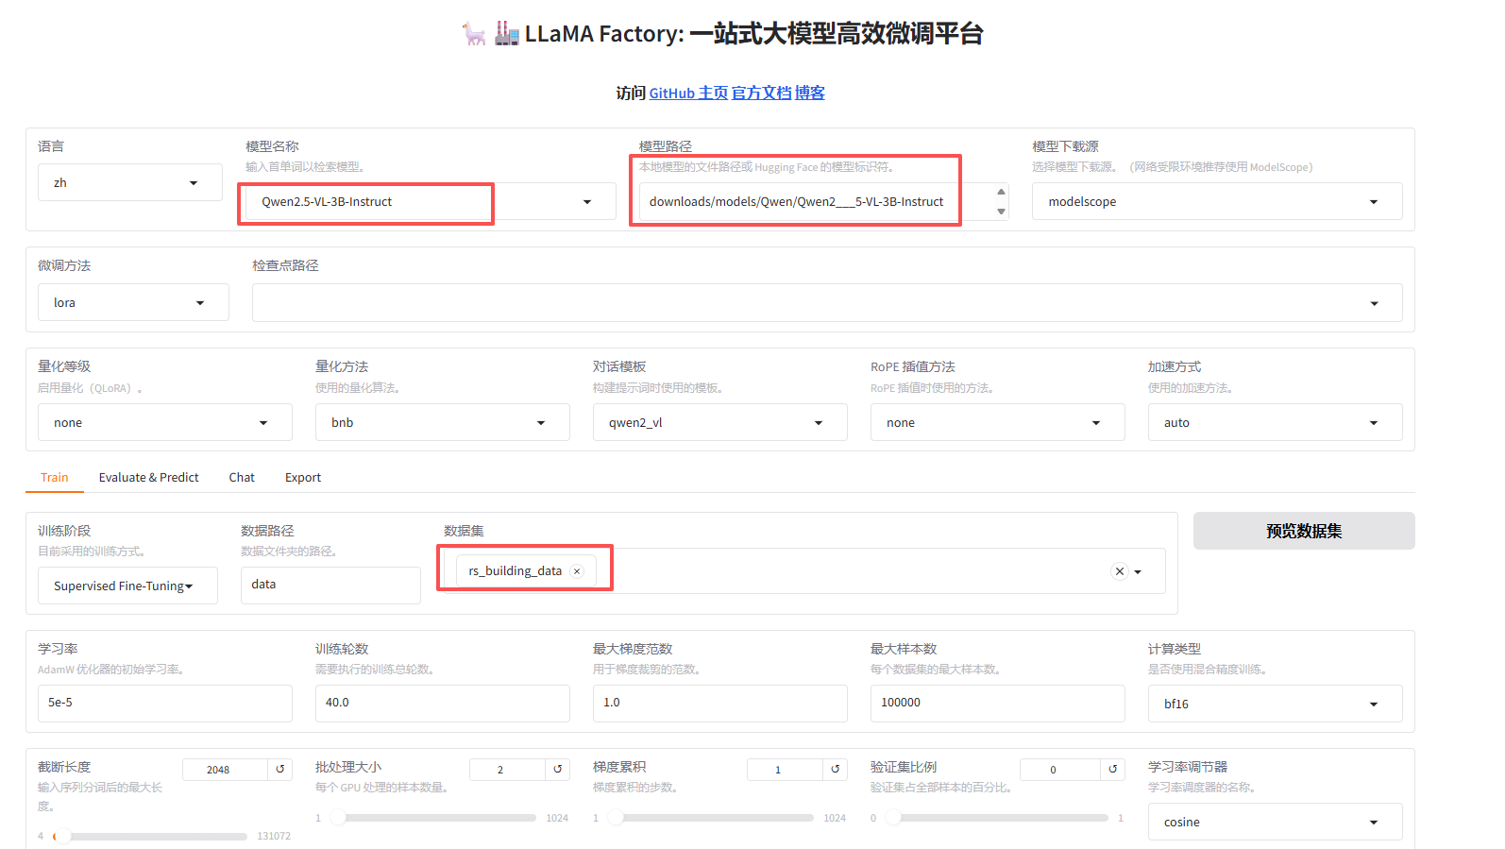Expand the 数据集 dropdown arrow

point(1138,572)
